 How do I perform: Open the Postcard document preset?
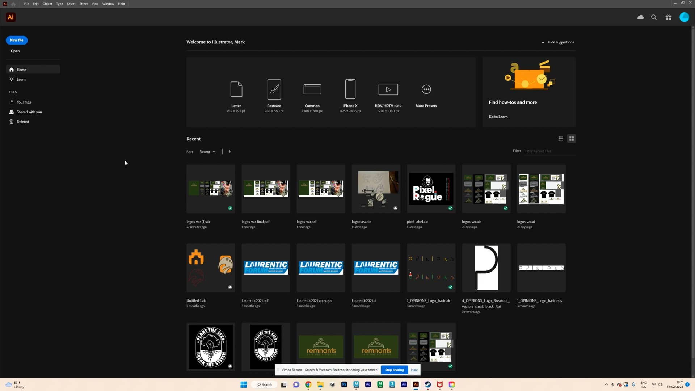(274, 96)
